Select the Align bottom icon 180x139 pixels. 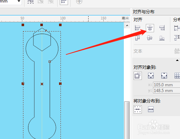(162, 38)
